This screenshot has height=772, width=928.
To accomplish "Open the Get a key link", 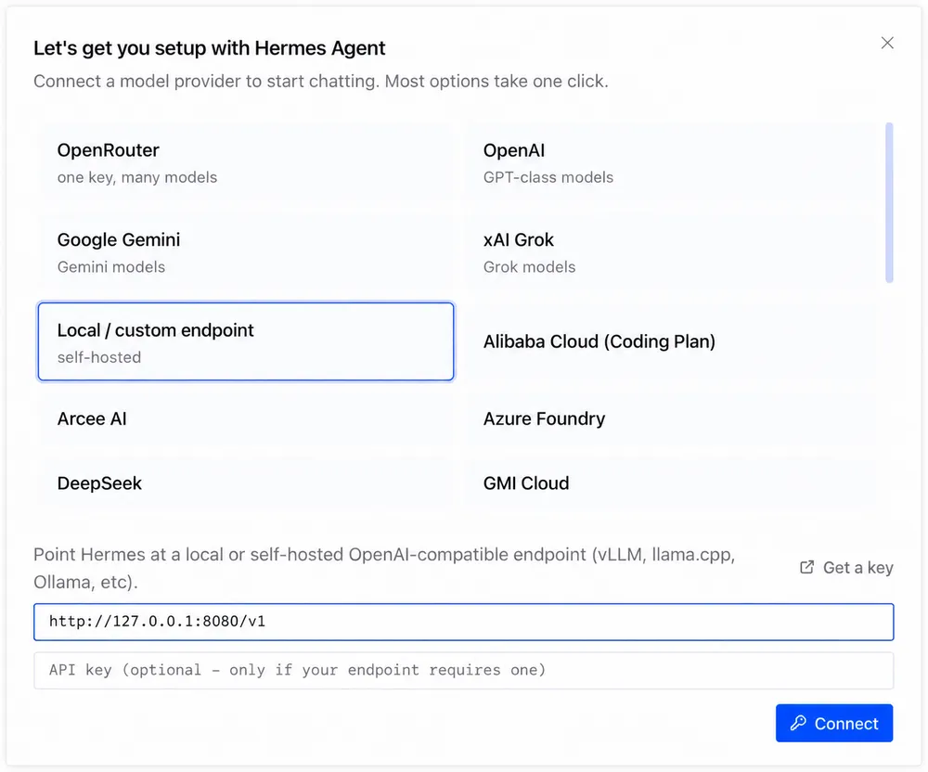I will (x=846, y=568).
